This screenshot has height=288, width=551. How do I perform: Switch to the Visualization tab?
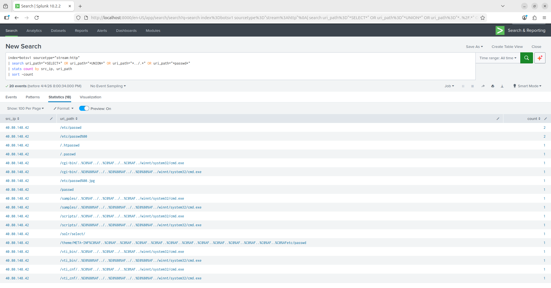(x=91, y=97)
